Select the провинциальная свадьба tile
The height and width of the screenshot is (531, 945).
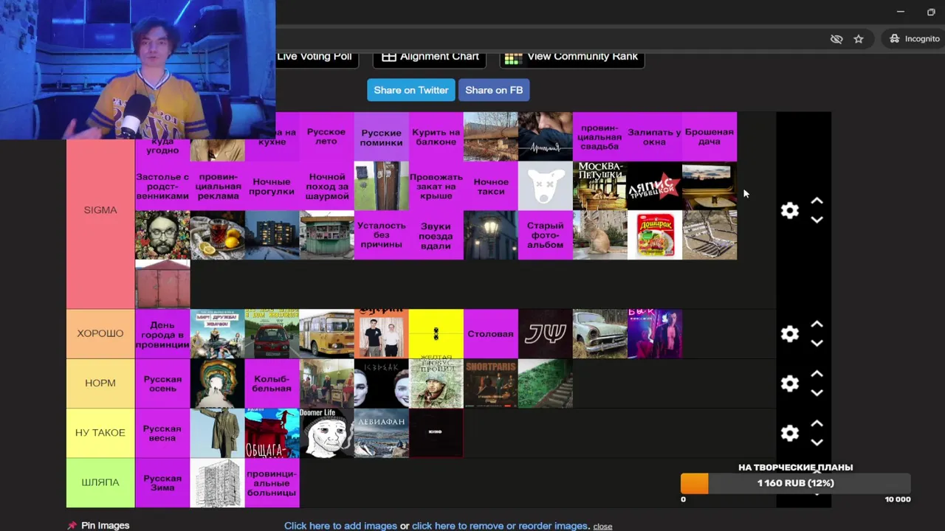point(599,136)
